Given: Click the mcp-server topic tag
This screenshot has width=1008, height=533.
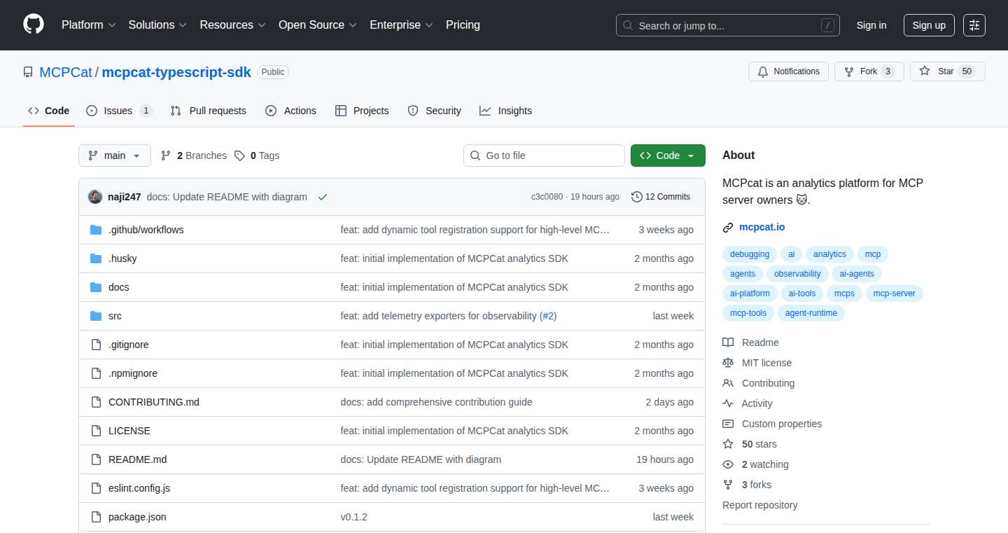Looking at the screenshot, I should click(894, 293).
